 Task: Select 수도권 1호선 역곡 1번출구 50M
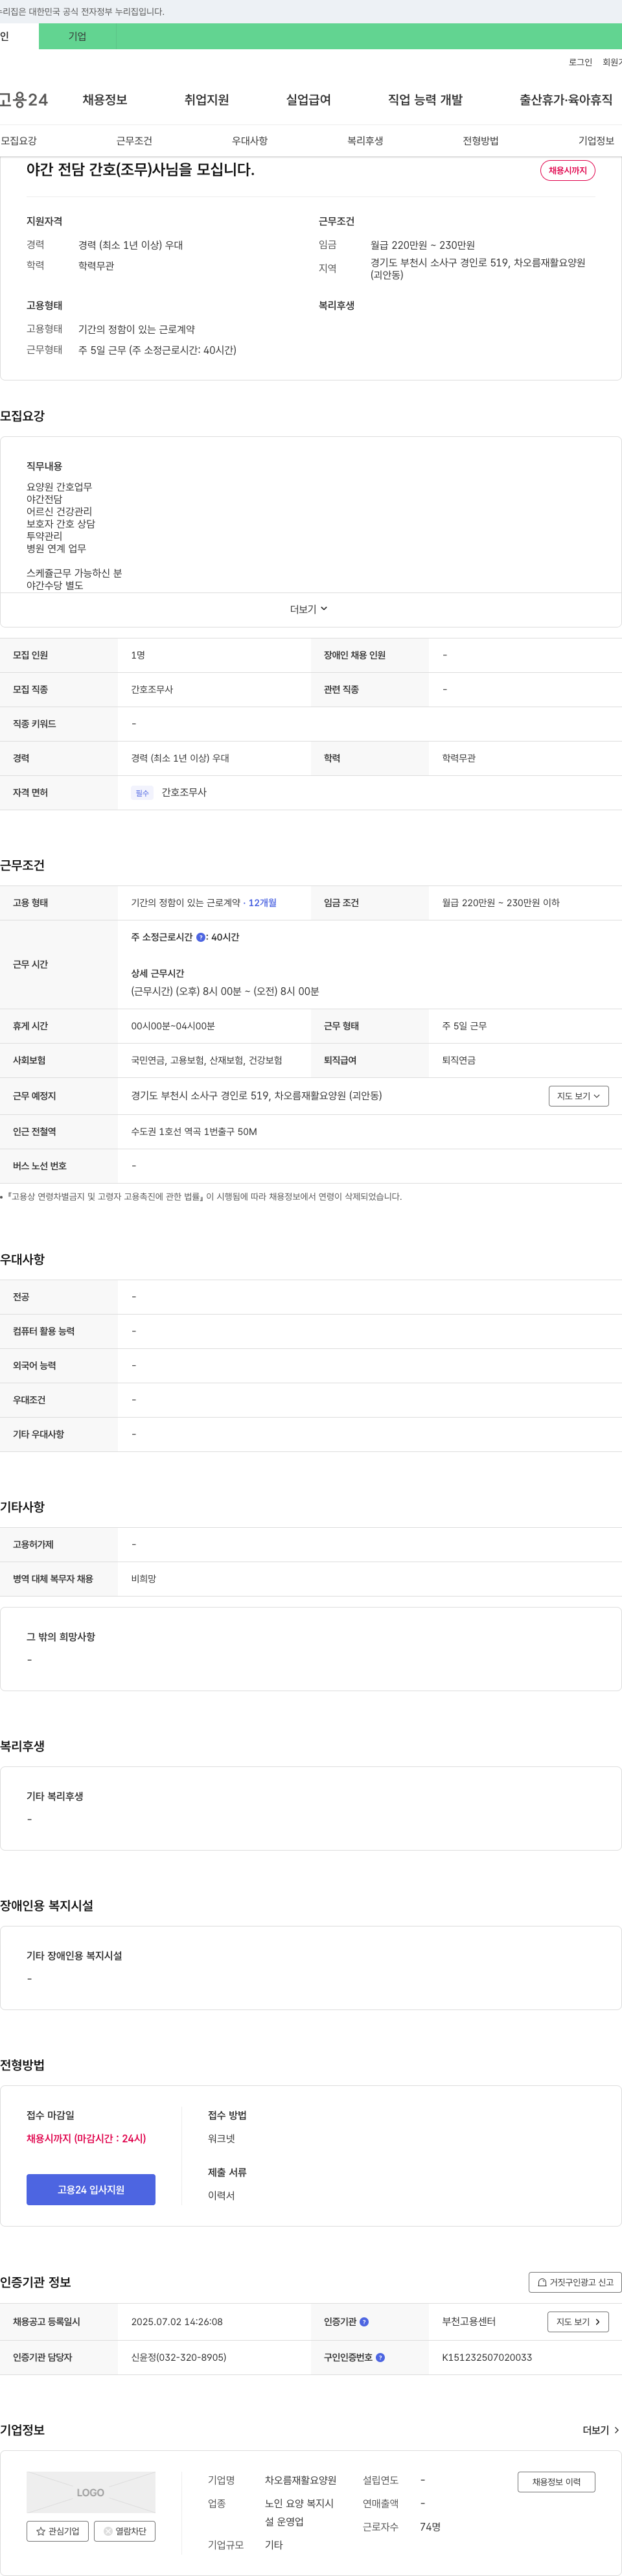[x=194, y=1132]
